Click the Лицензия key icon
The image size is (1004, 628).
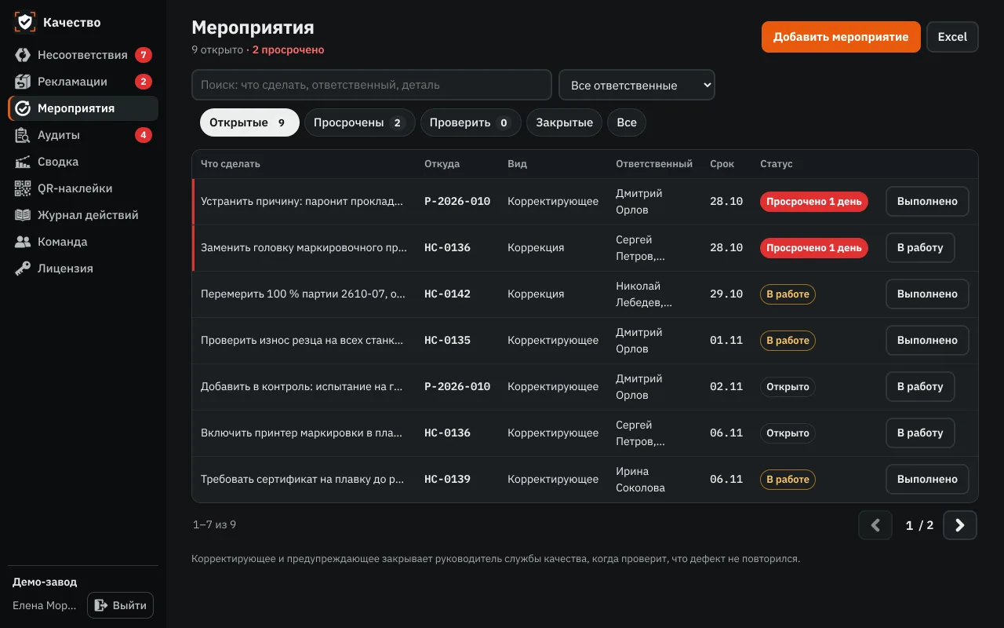23,268
